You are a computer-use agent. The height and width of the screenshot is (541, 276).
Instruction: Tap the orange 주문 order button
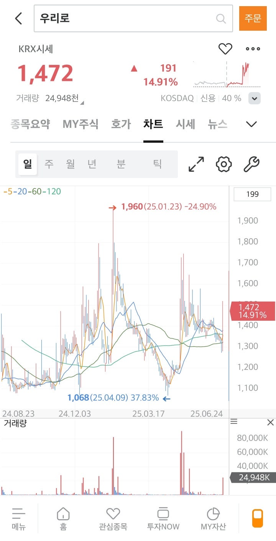[x=253, y=18]
